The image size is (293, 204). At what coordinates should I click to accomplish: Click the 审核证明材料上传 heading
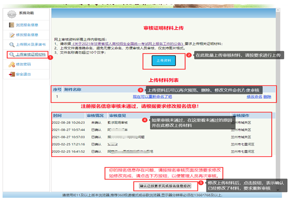tap(163, 28)
